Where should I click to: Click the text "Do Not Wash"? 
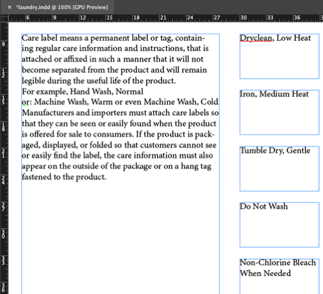[x=264, y=207]
